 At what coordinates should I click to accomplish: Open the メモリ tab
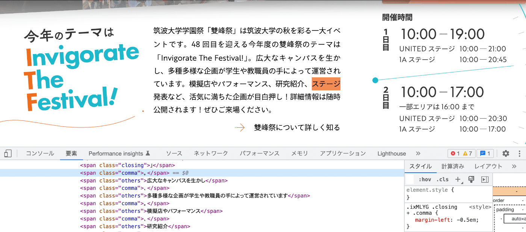(x=299, y=154)
